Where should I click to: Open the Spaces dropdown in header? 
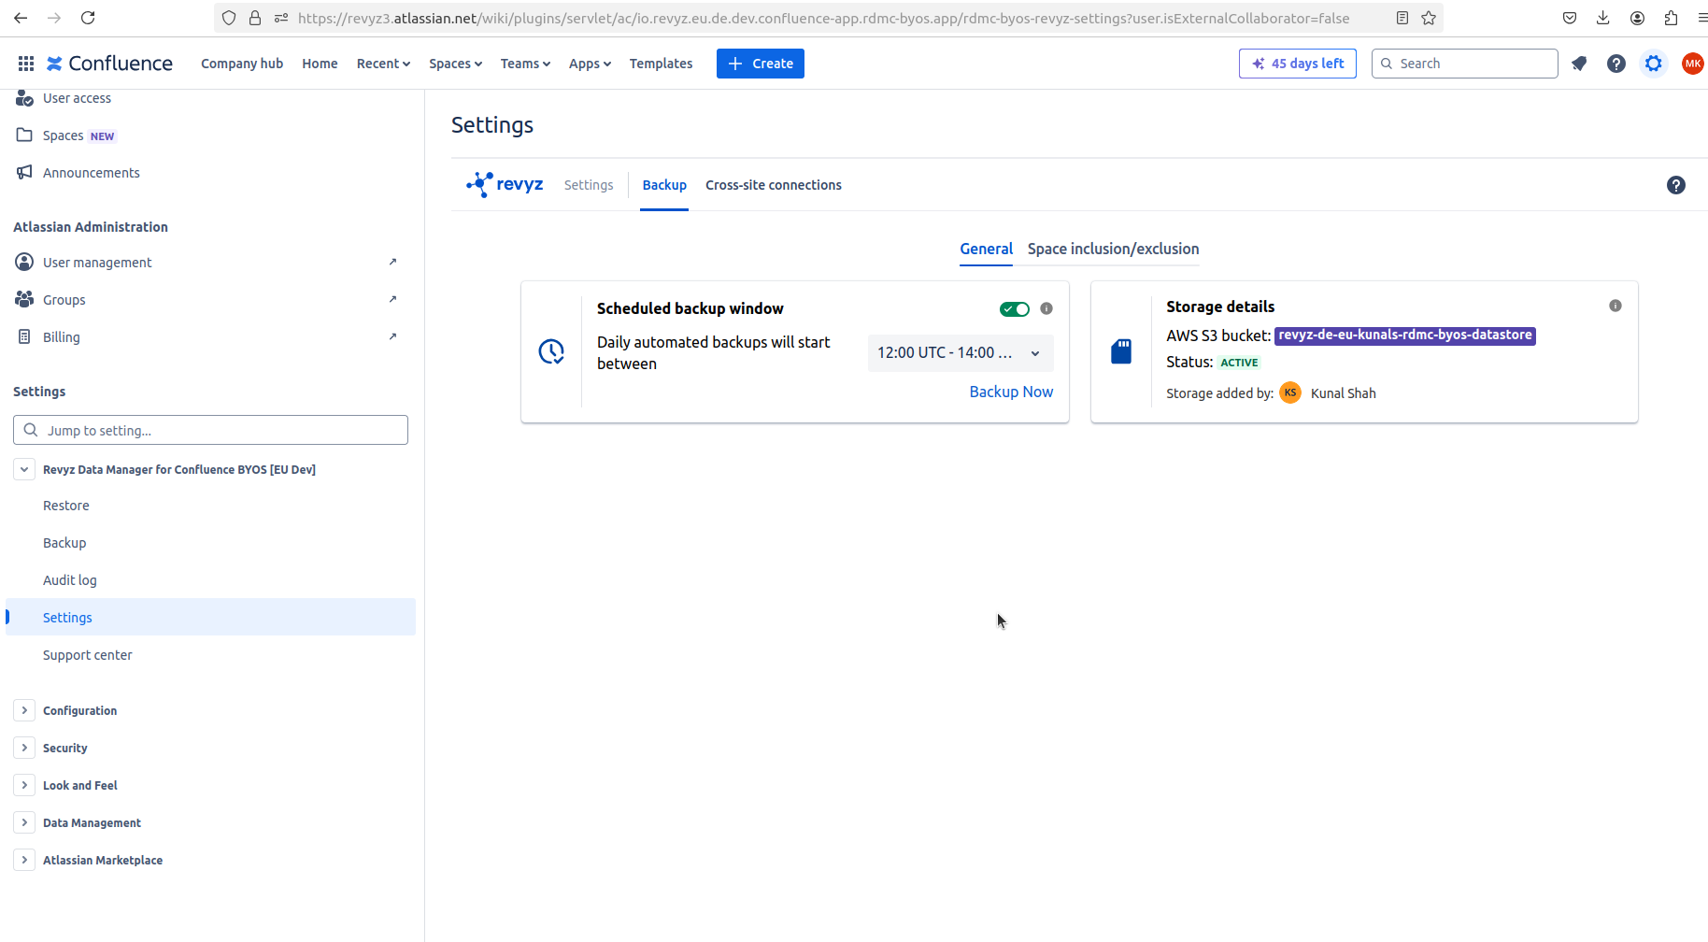[x=455, y=64]
